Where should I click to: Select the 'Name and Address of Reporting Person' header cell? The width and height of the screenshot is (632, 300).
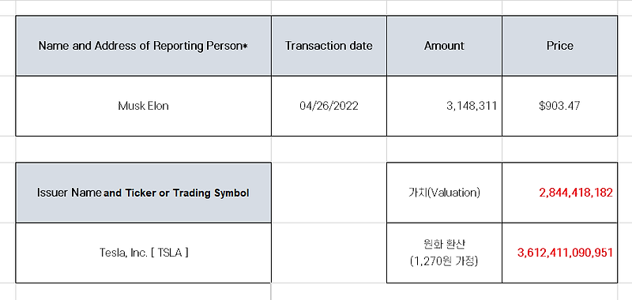coord(144,46)
